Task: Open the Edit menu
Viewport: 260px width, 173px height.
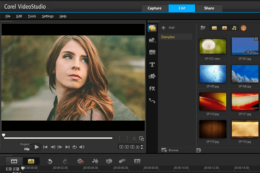Action: pos(19,16)
